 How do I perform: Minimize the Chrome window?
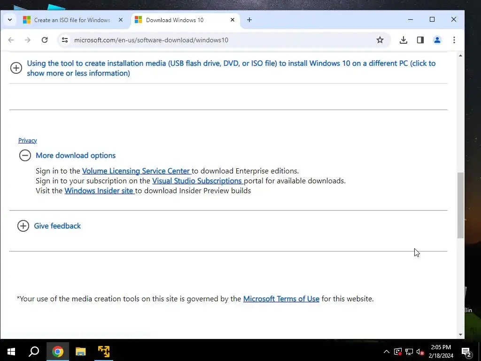[411, 20]
